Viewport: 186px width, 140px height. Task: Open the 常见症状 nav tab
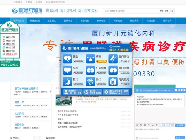point(151,20)
